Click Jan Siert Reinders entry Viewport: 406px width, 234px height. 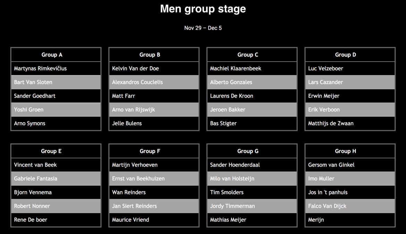tap(134, 206)
